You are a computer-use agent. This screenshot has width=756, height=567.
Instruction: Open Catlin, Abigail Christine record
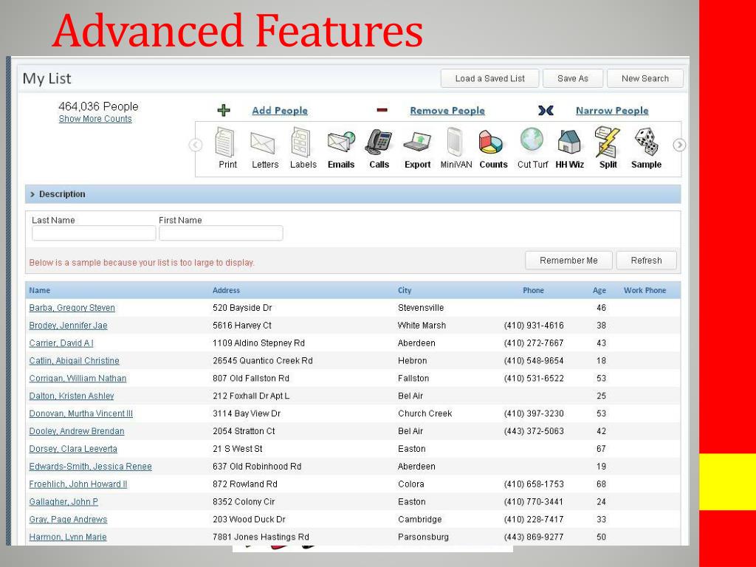point(75,360)
